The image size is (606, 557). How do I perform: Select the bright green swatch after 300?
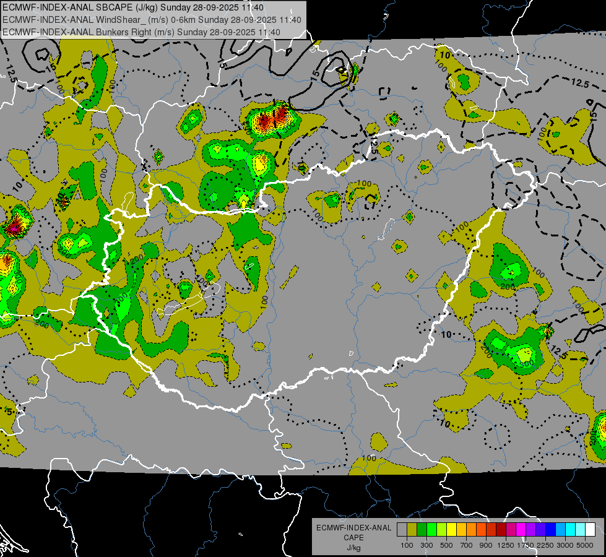pyautogui.click(x=431, y=530)
